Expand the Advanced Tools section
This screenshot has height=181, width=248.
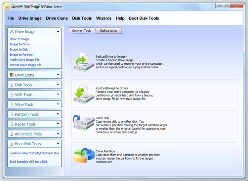pos(58,134)
